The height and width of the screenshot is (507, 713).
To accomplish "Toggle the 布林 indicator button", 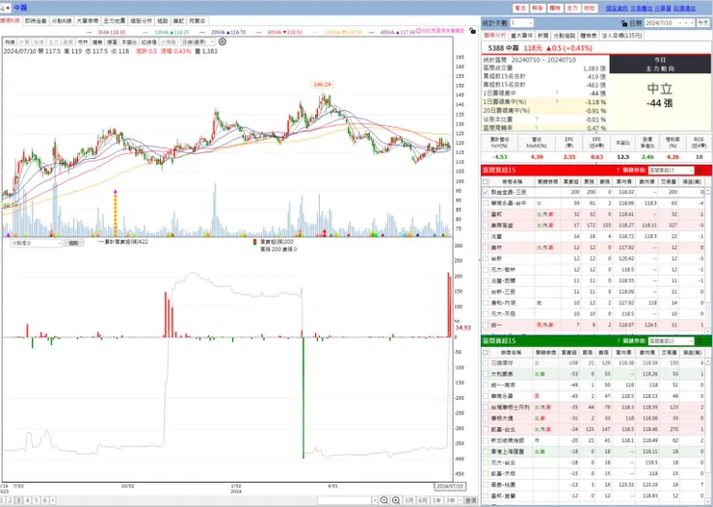I will coord(83,41).
